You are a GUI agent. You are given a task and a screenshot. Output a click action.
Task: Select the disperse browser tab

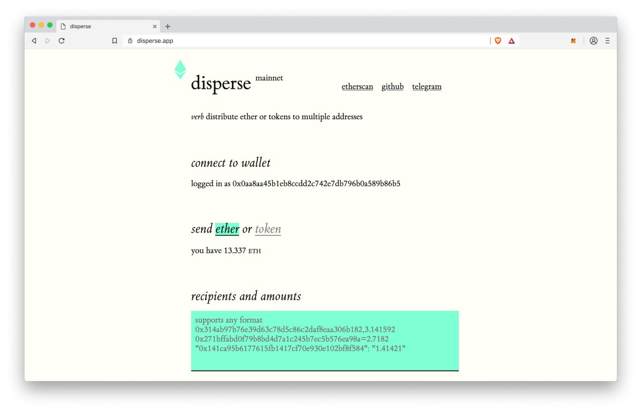[x=108, y=26]
